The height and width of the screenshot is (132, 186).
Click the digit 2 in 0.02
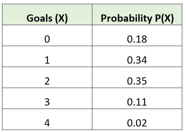(144, 123)
